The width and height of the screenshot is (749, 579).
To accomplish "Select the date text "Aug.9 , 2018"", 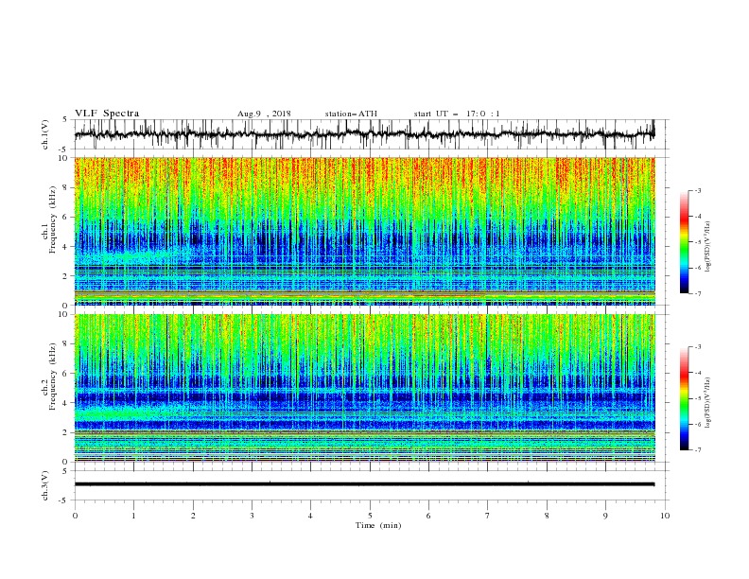I will [x=264, y=114].
